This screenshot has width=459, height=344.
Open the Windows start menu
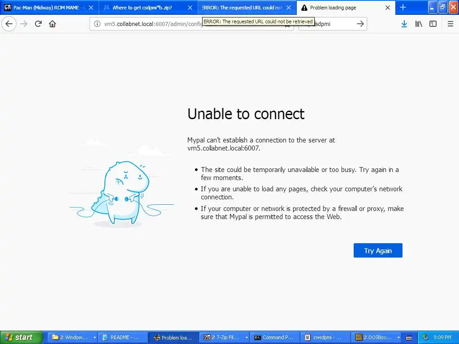tap(21, 337)
